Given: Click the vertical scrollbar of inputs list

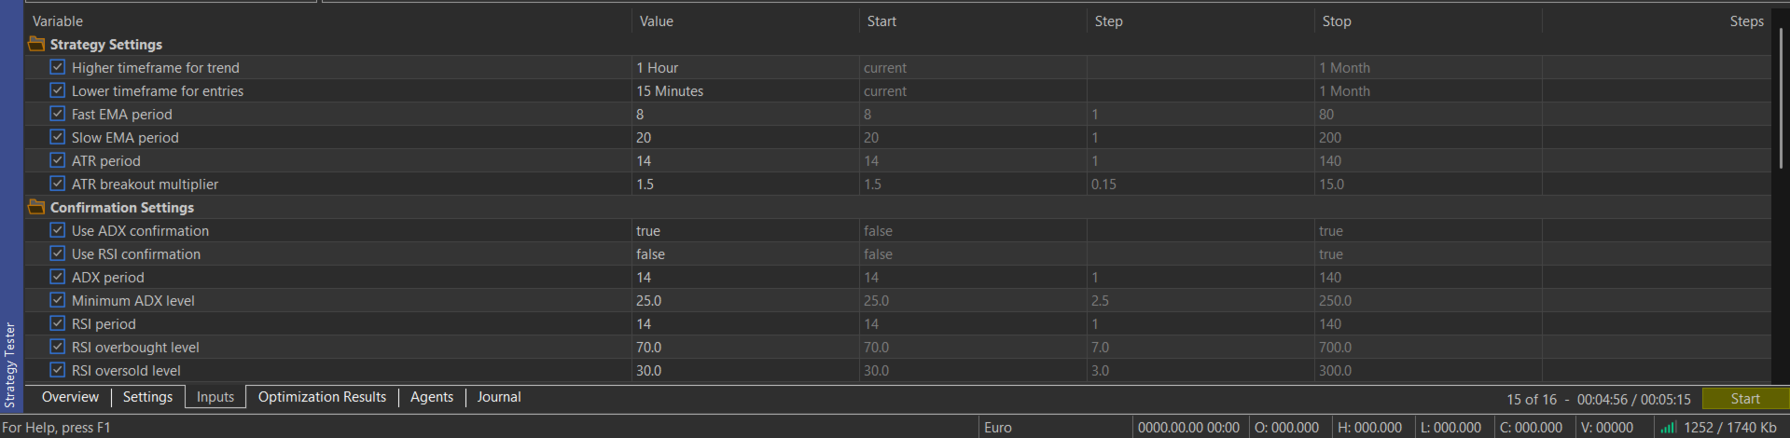Looking at the screenshot, I should [1781, 98].
